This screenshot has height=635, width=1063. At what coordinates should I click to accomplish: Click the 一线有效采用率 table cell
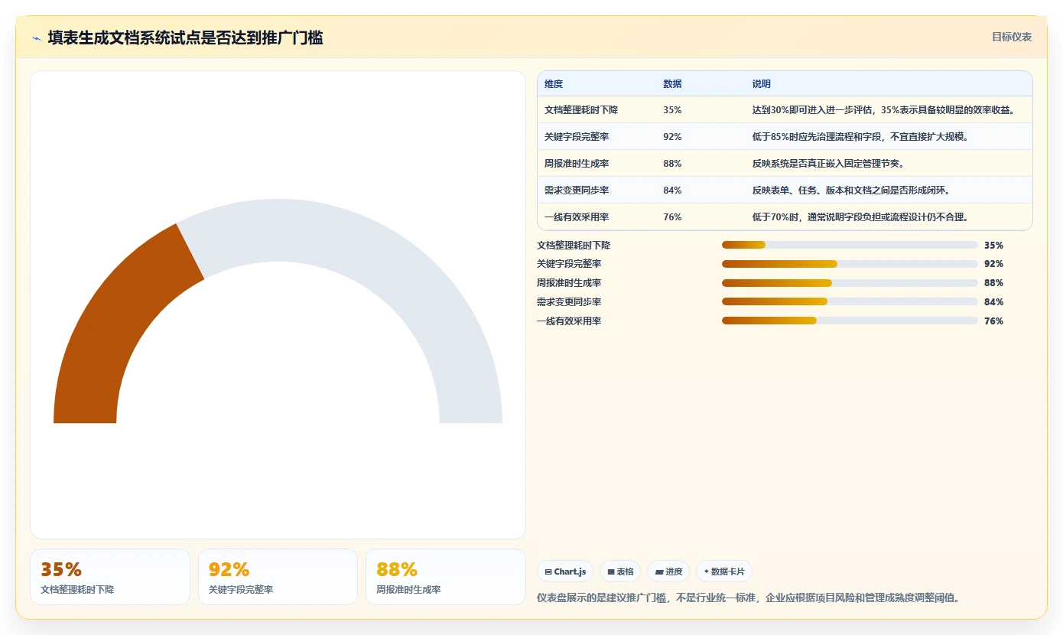click(x=577, y=217)
